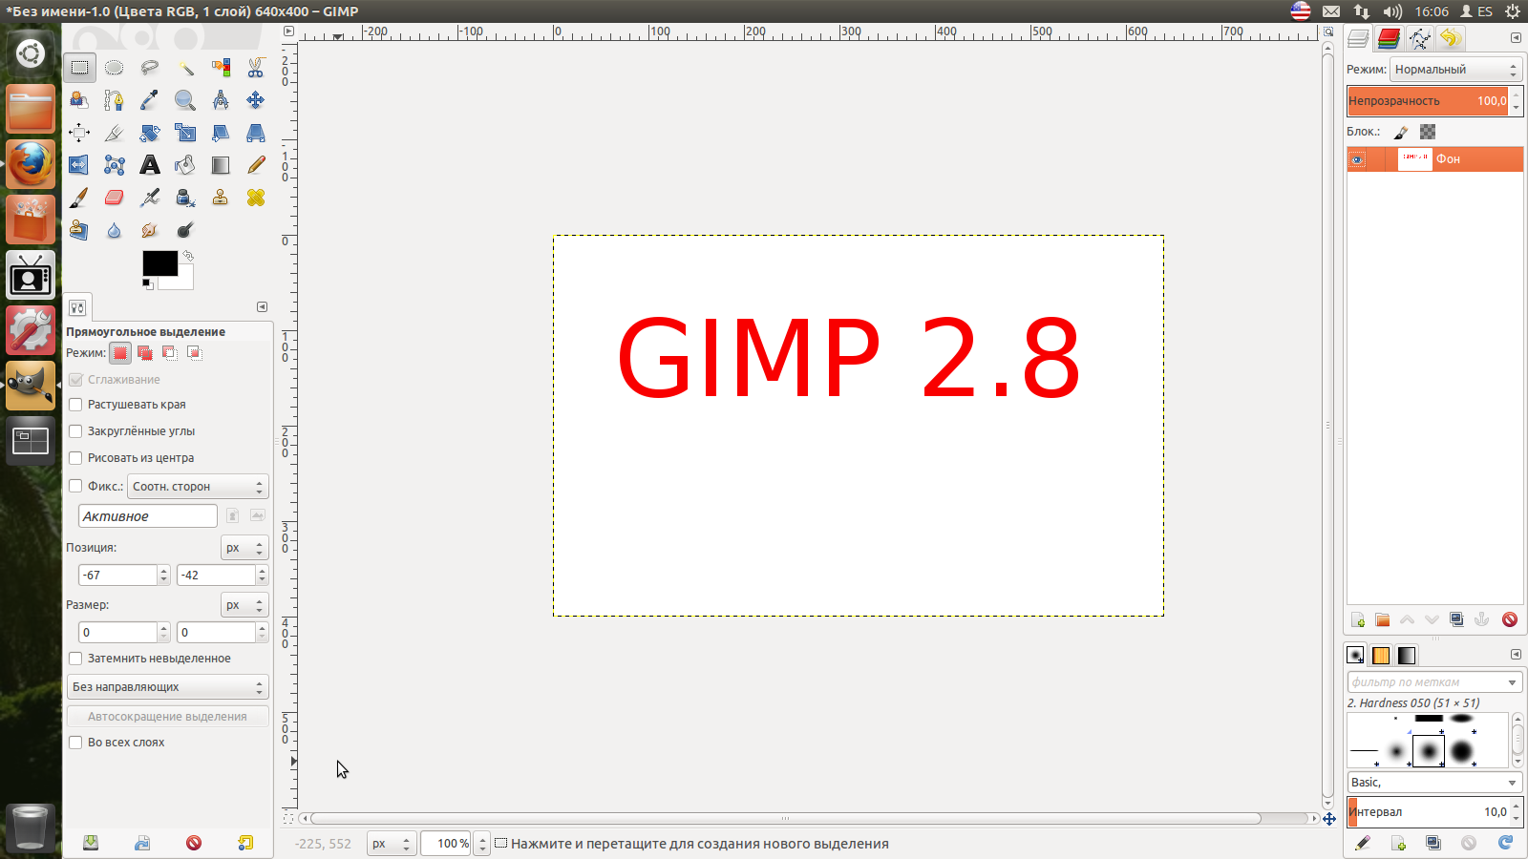Select the Heal tool
The width and height of the screenshot is (1528, 859).
coord(256,198)
